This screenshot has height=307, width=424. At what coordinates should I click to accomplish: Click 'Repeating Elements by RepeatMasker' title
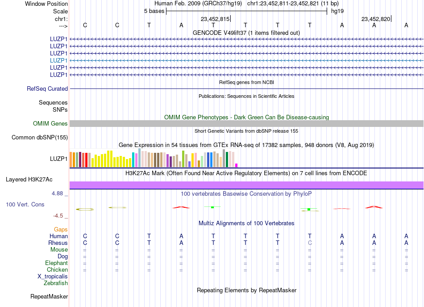(246, 290)
